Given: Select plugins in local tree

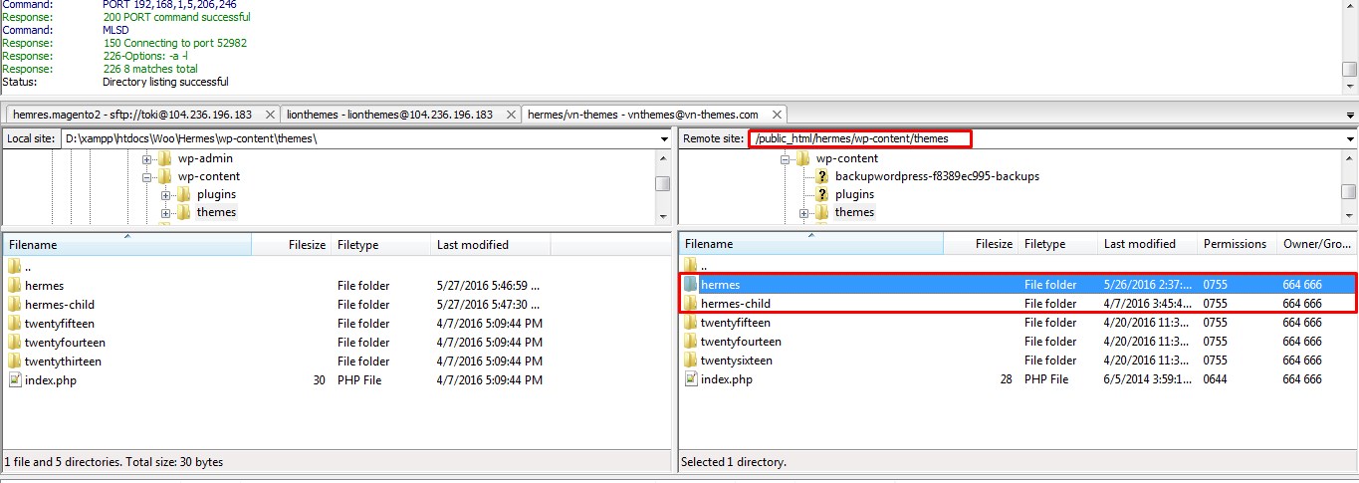Looking at the screenshot, I should [x=216, y=195].
